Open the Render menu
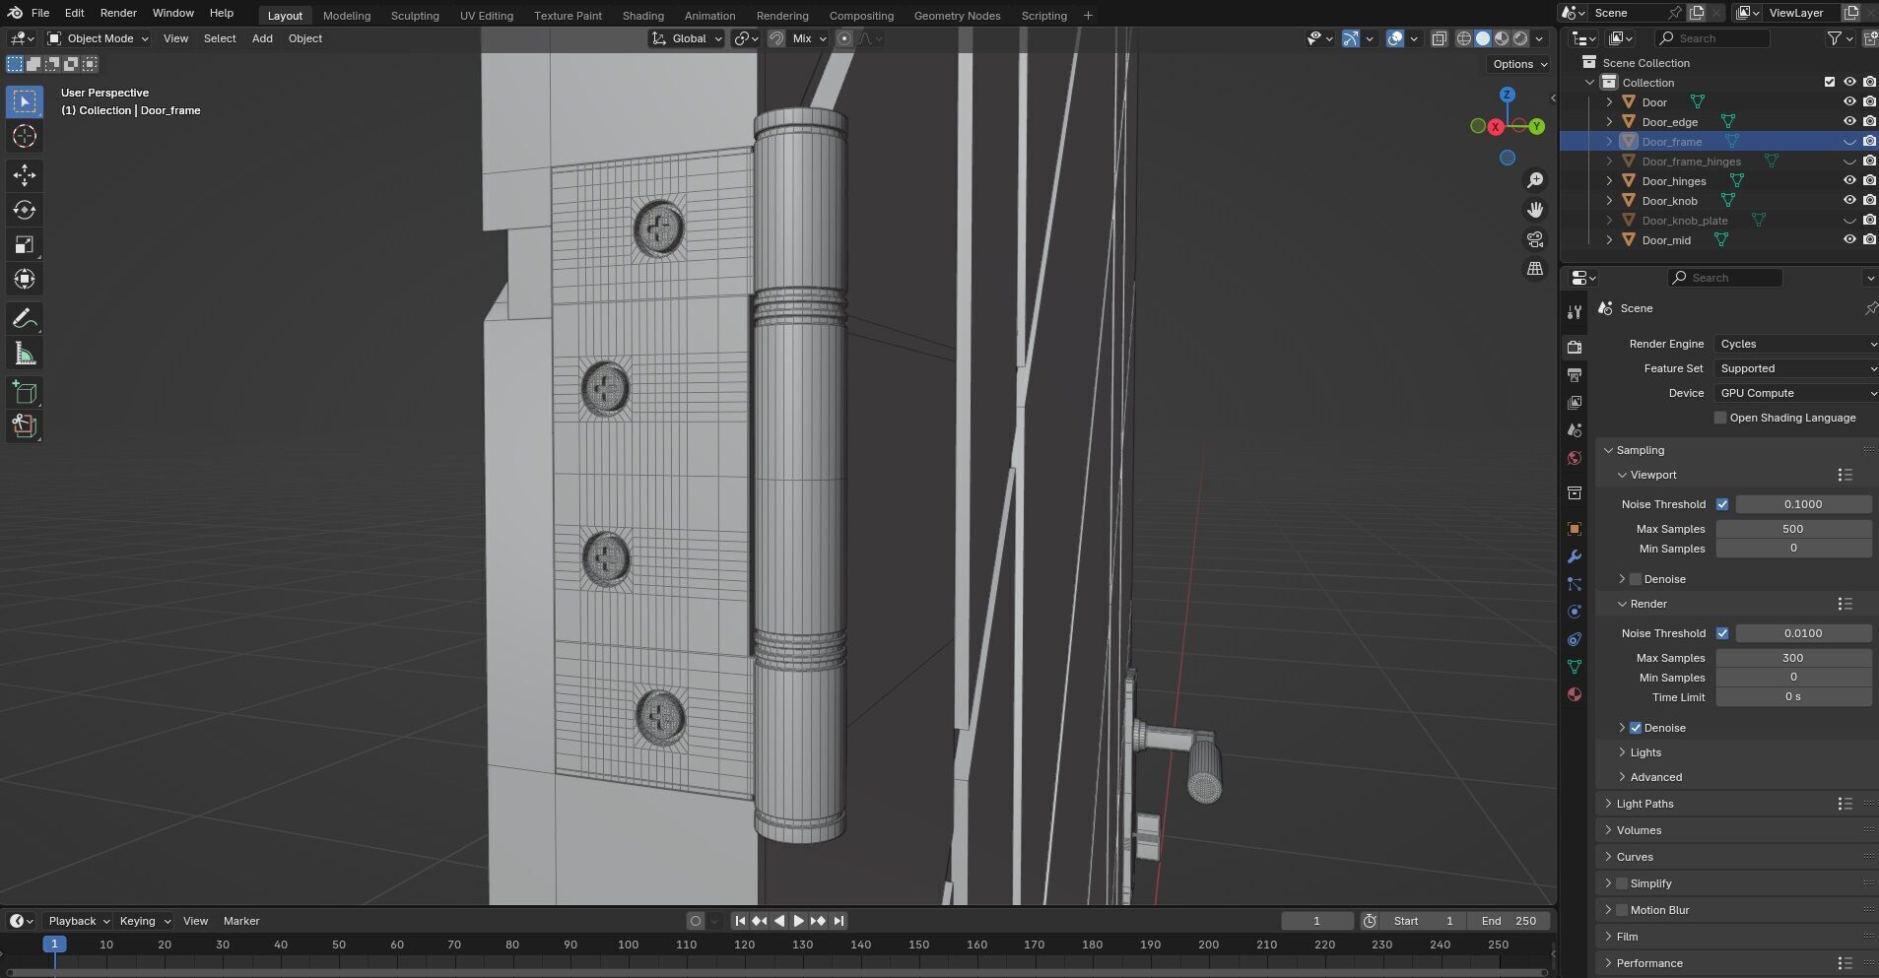The image size is (1879, 978). [x=118, y=13]
